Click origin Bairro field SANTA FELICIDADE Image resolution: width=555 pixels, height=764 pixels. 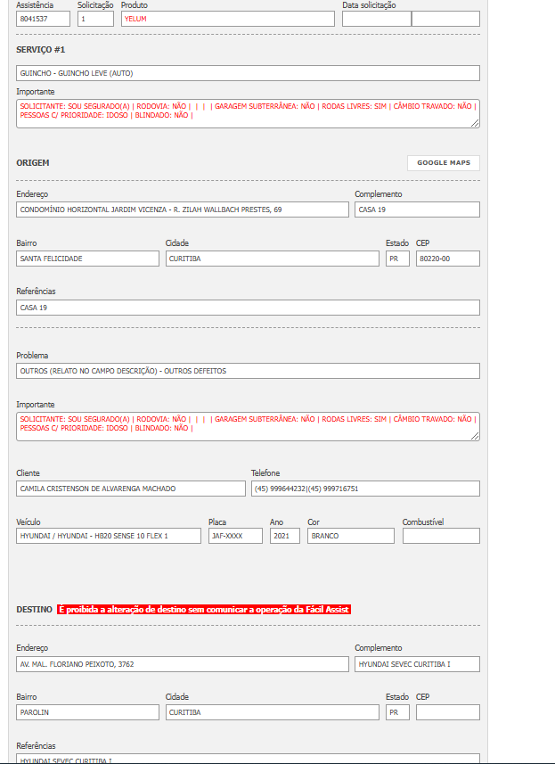click(87, 259)
